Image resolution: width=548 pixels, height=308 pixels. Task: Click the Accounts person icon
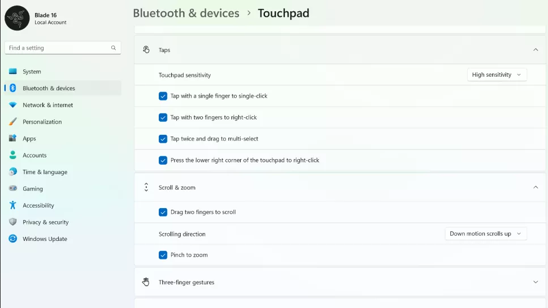point(13,155)
